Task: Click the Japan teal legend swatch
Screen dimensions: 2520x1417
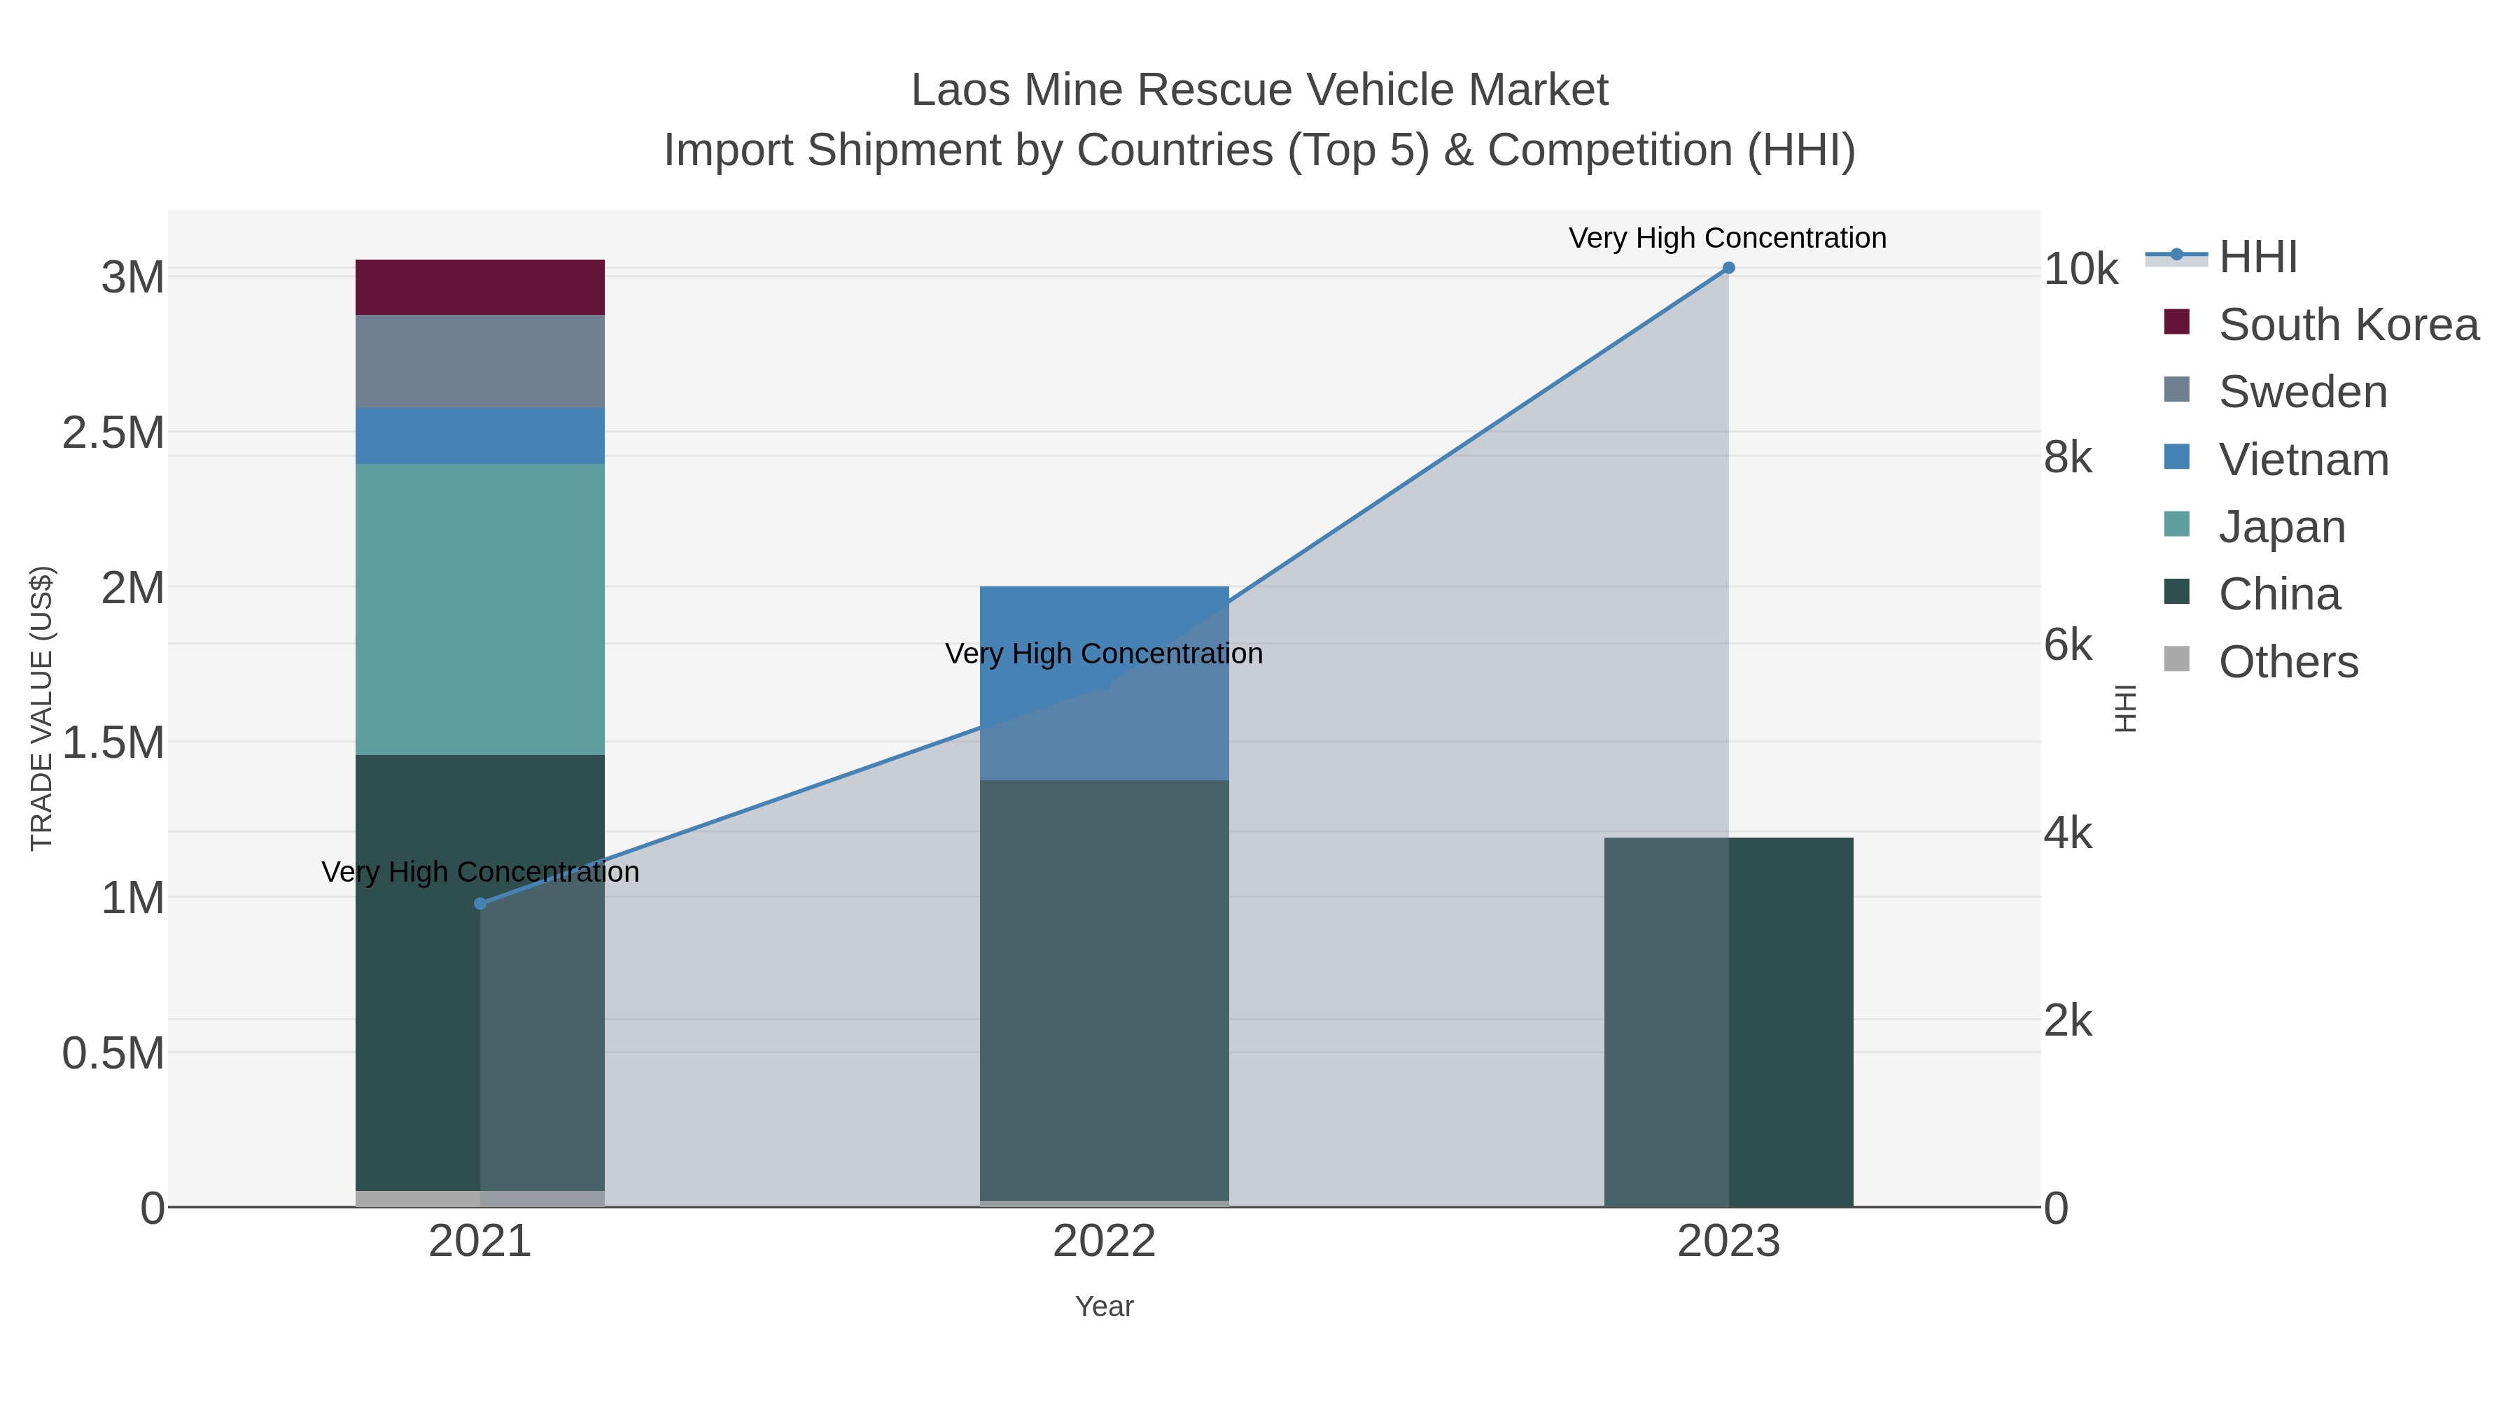Action: [x=2176, y=524]
